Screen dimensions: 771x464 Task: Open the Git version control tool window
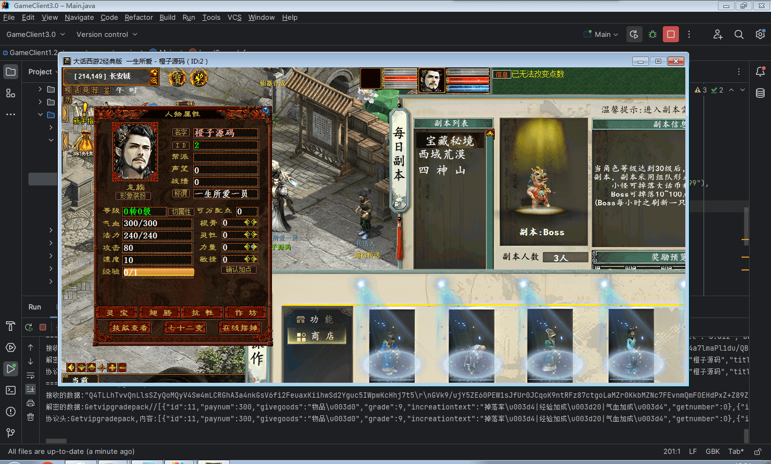click(10, 432)
